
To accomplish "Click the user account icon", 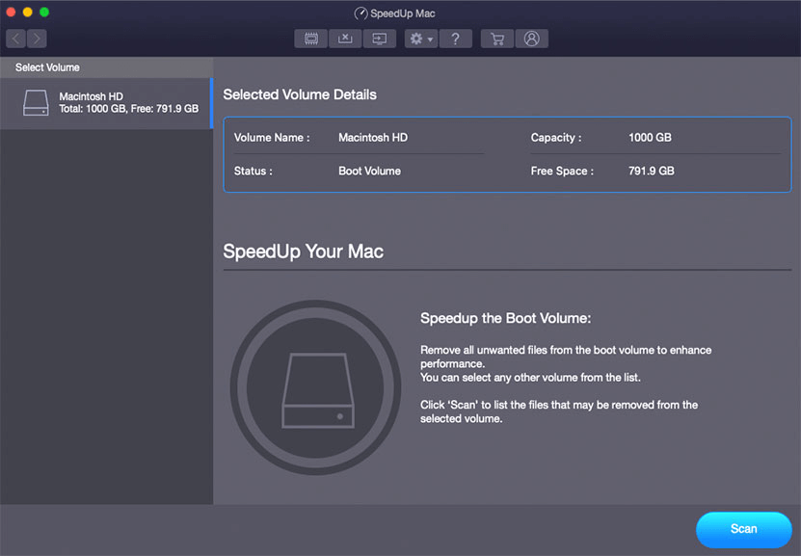I will pos(532,39).
